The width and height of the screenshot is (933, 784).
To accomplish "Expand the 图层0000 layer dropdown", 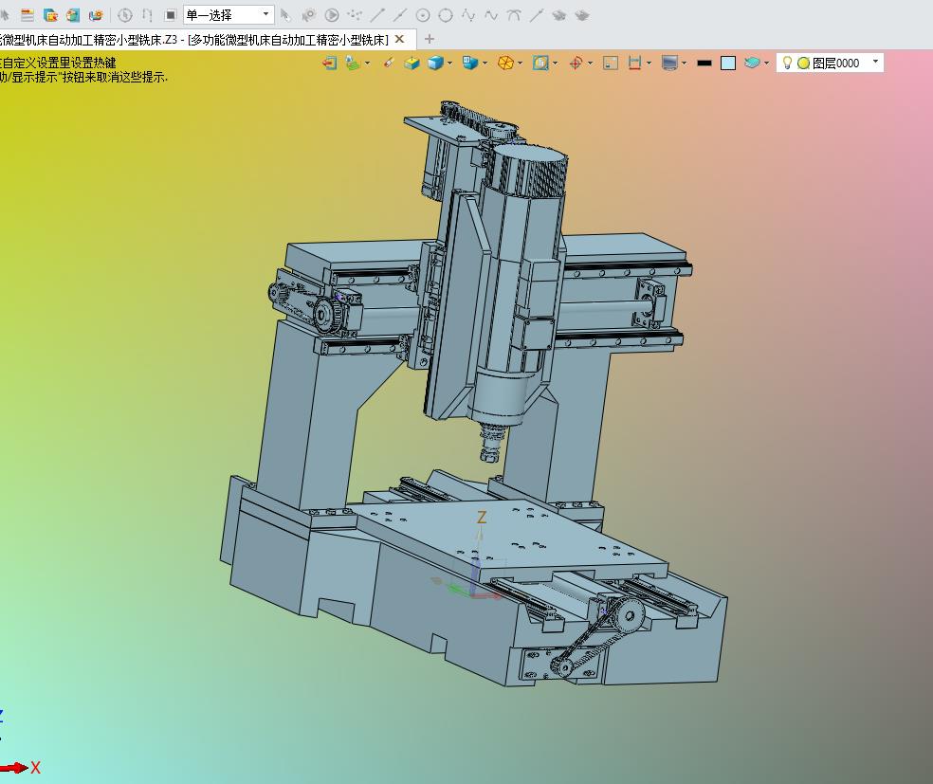I will (x=875, y=63).
